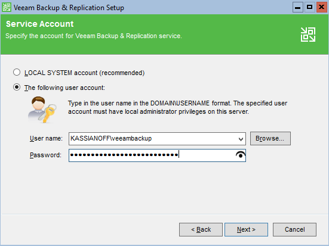Select 'The following user account' option
The width and height of the screenshot is (329, 246).
pyautogui.click(x=17, y=87)
